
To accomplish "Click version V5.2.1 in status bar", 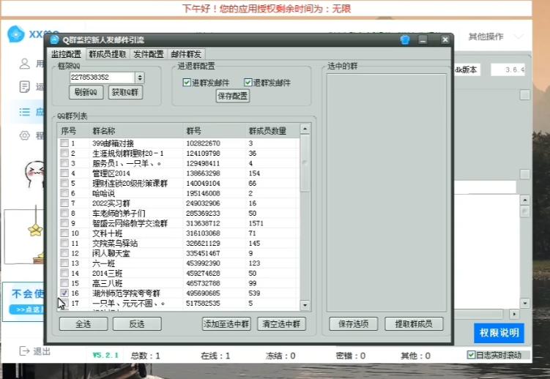I will coord(105,355).
